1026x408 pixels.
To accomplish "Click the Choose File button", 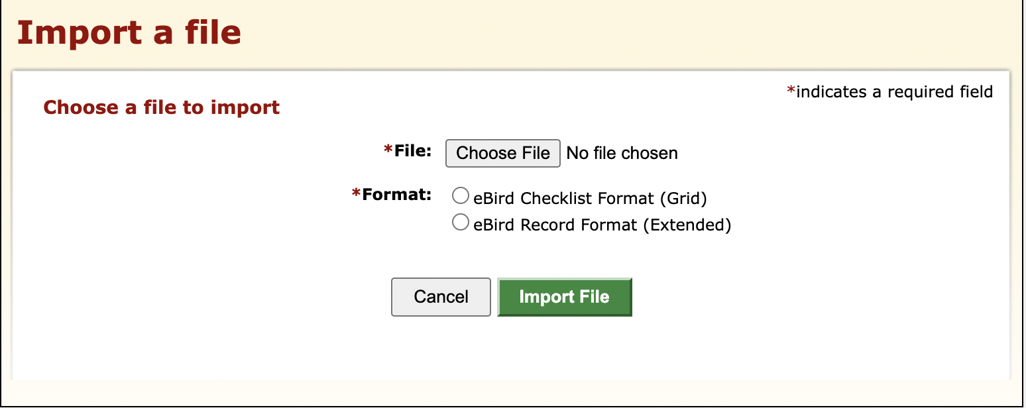I will pyautogui.click(x=503, y=153).
